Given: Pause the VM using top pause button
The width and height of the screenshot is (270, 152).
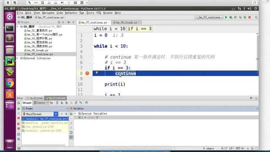Looking at the screenshot, I should 8,3.
